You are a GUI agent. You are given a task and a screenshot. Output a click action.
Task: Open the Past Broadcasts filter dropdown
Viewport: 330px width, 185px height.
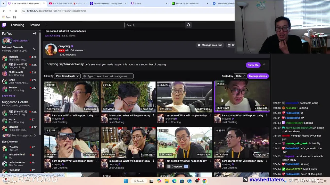click(67, 76)
